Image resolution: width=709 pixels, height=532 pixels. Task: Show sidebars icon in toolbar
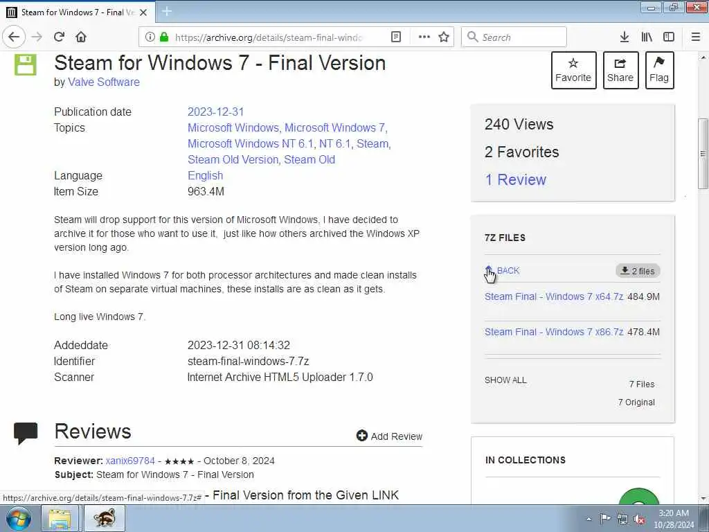coord(669,37)
